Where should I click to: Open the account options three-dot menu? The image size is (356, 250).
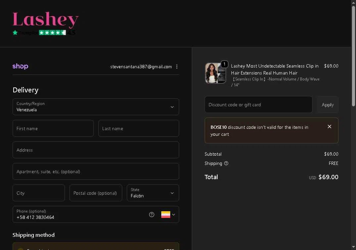177,67
